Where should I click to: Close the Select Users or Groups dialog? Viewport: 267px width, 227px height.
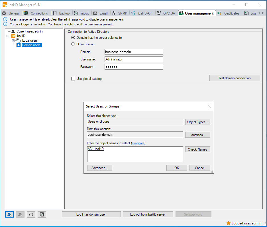click(209, 106)
